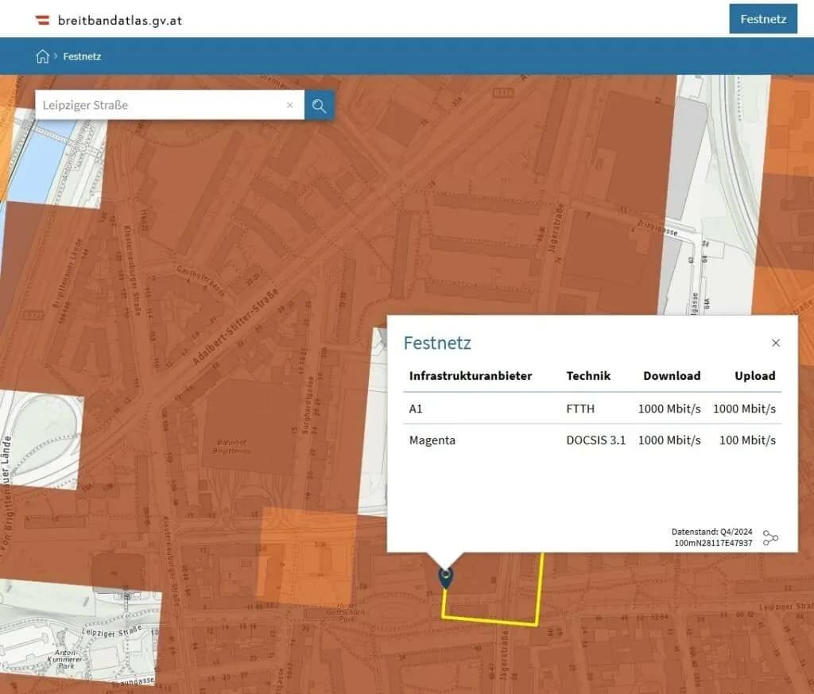The image size is (814, 694).
Task: Open the Festnetz button at top right
Action: 762,19
